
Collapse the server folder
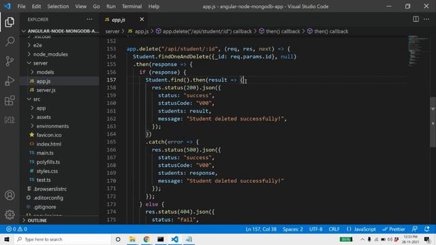(40, 63)
